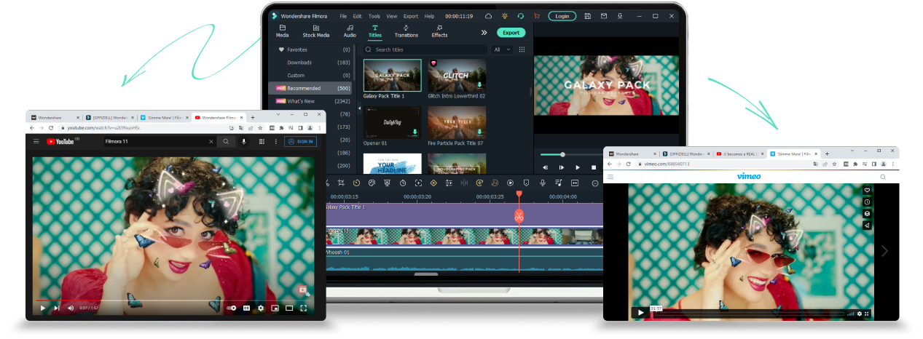
Task: Open the View menu in Filmora
Action: click(392, 16)
